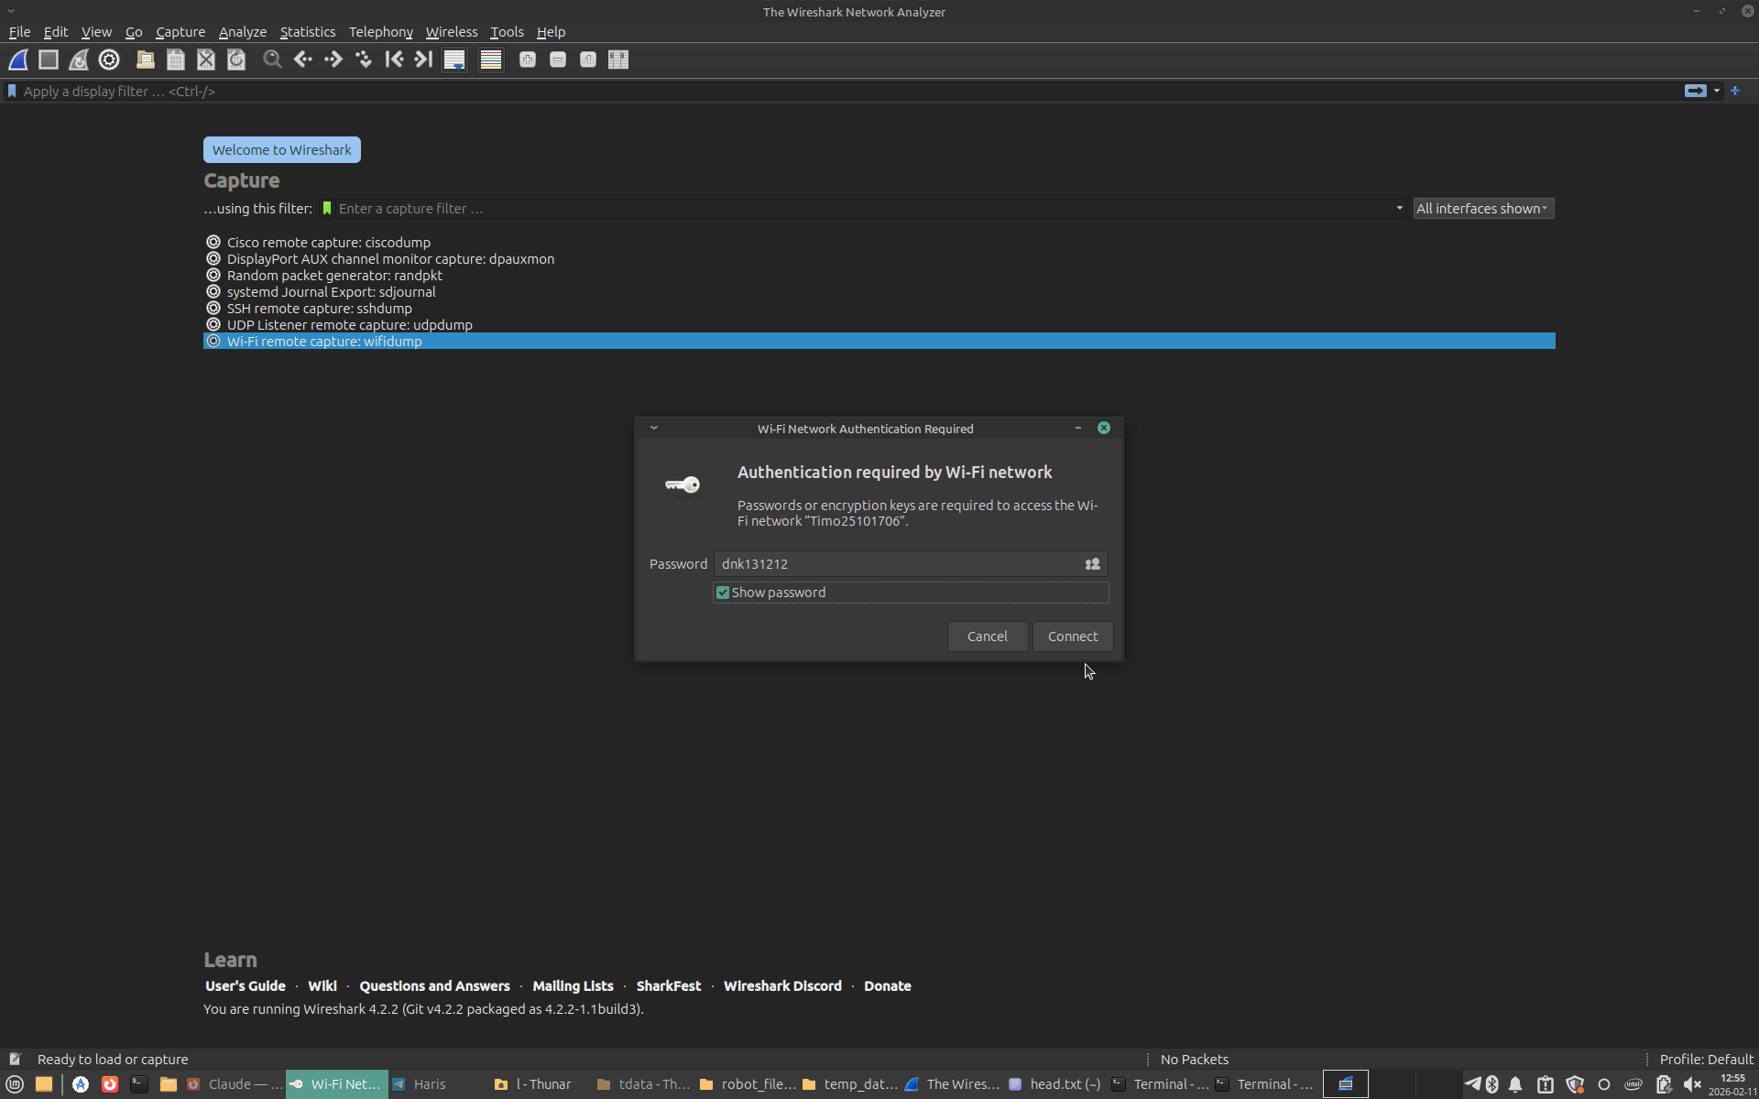Open the Help menu

click(551, 32)
